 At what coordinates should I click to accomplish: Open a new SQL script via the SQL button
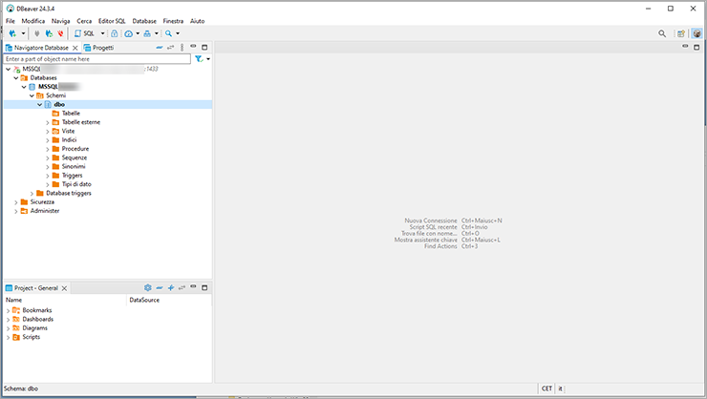coord(84,33)
